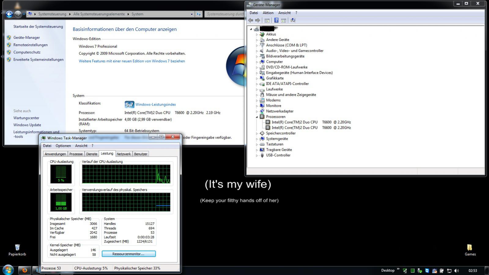Click the power plug tray icon
The width and height of the screenshot is (489, 275).
442,270
